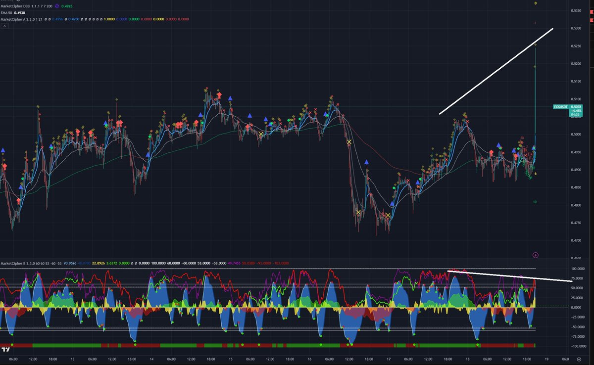The height and width of the screenshot is (365, 594).
Task: Collapse the indicator legend with the chevron button
Action: click(x=4, y=26)
